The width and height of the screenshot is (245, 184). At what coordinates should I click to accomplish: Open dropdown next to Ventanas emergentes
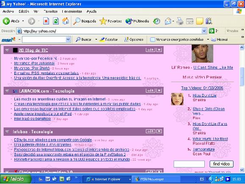click(x=208, y=39)
